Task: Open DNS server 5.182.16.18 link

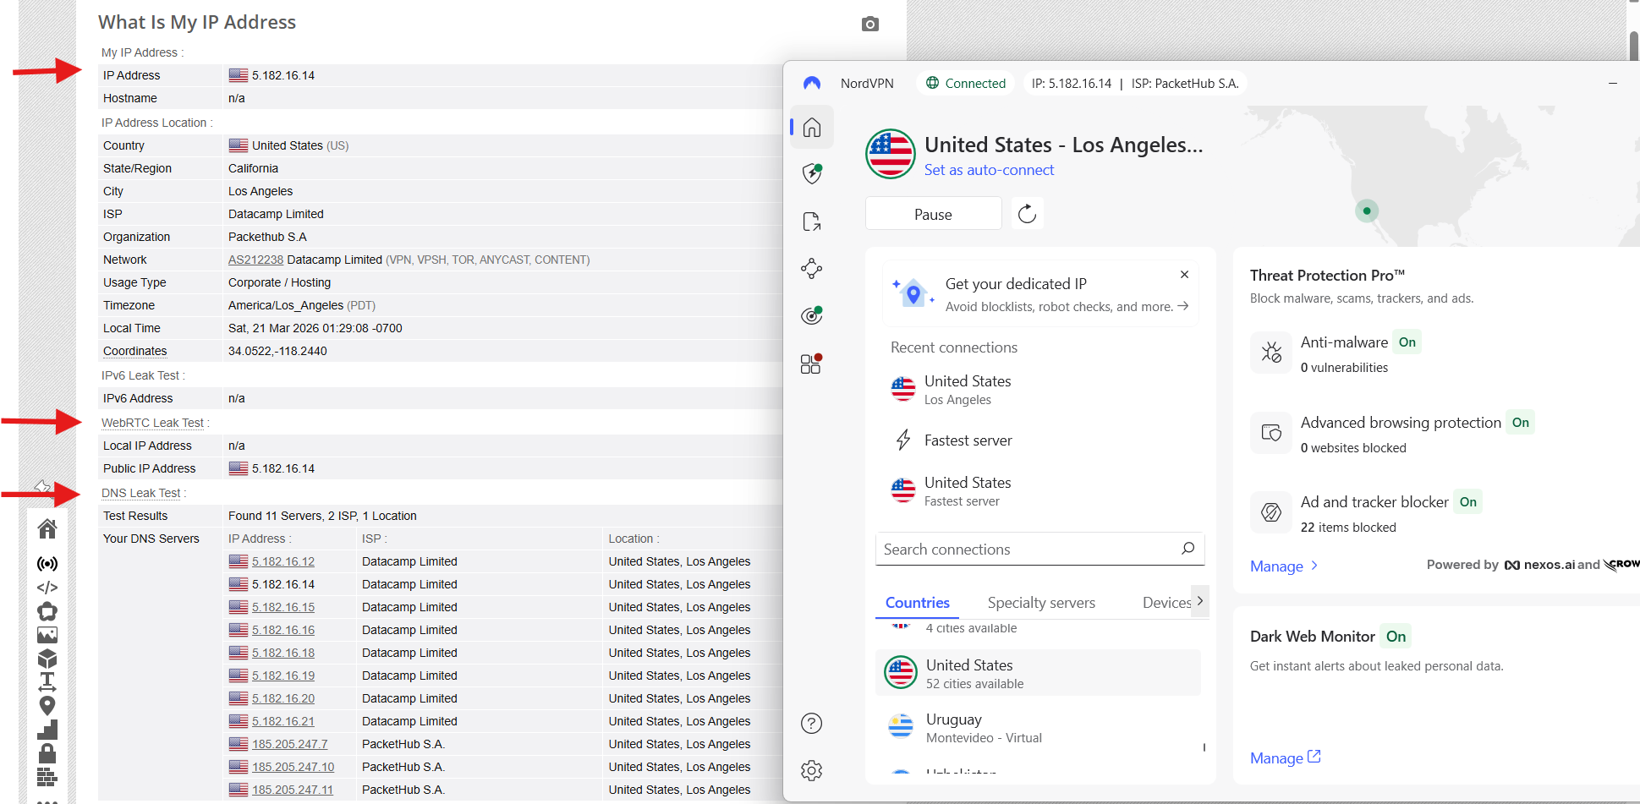Action: click(x=283, y=653)
